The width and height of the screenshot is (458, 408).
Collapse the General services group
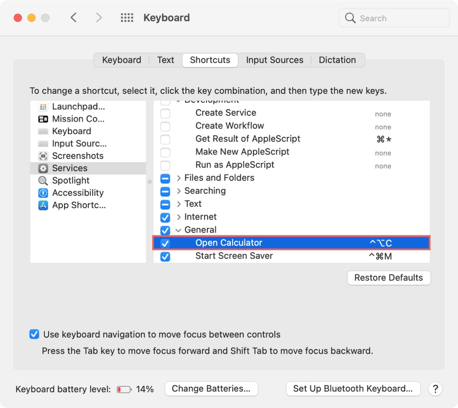pyautogui.click(x=179, y=230)
